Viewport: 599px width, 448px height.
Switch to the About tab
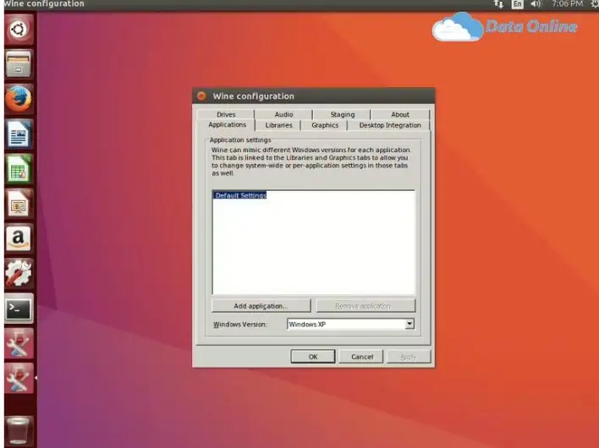coord(400,114)
